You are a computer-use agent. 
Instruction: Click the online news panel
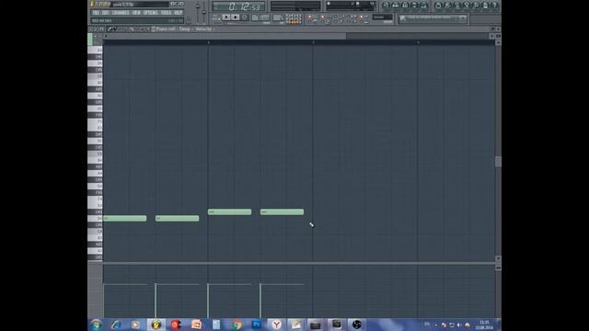433,18
